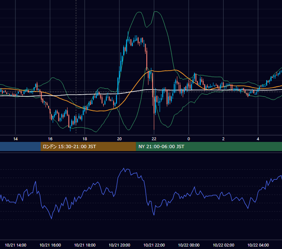Screen dimensions: 282x249
Task: Click the upper time axis label 2
Action: 224,139
